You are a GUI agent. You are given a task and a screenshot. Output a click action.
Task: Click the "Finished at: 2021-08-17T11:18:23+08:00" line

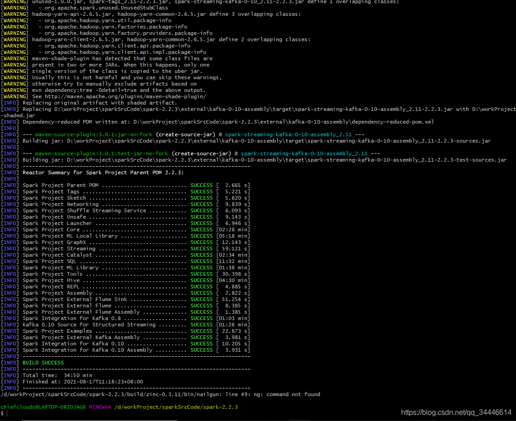pyautogui.click(x=83, y=382)
